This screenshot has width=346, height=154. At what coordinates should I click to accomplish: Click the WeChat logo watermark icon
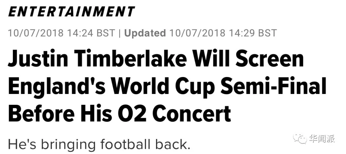[x=300, y=139]
